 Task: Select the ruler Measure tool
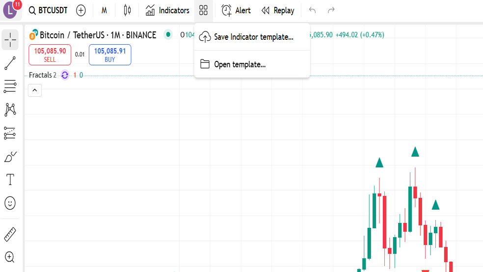(x=10, y=234)
